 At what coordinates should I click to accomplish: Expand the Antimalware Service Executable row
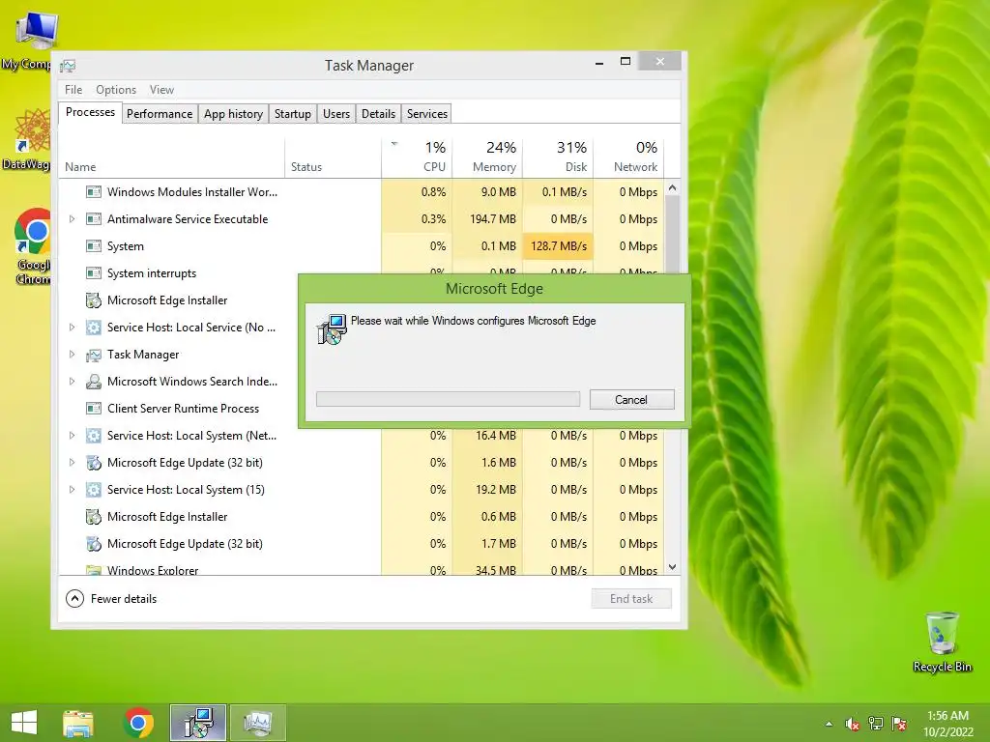72,219
